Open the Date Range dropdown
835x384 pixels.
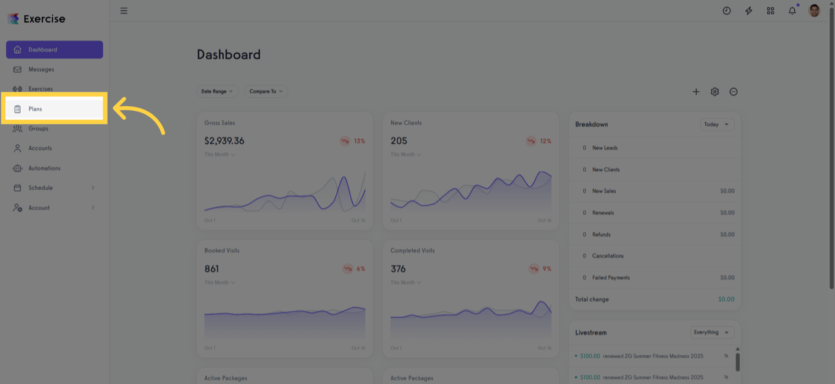(x=218, y=91)
